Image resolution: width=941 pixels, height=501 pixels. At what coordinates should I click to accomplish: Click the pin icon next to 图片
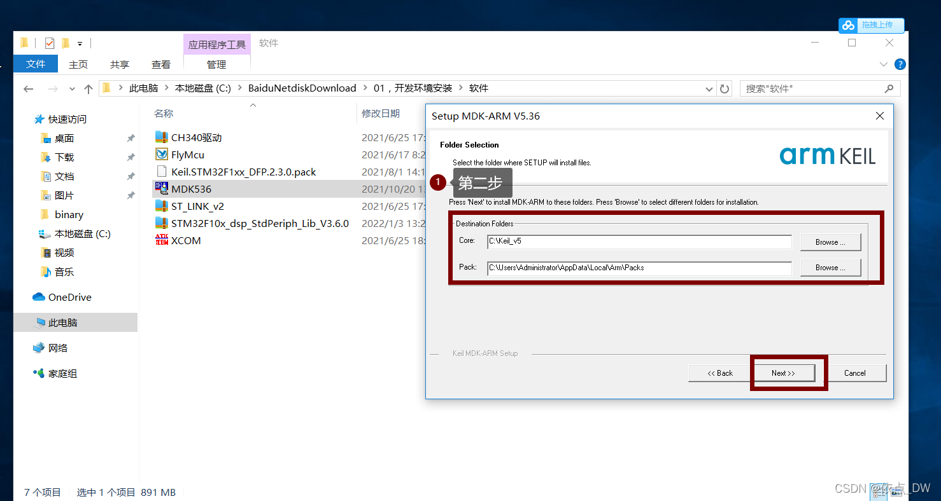131,195
